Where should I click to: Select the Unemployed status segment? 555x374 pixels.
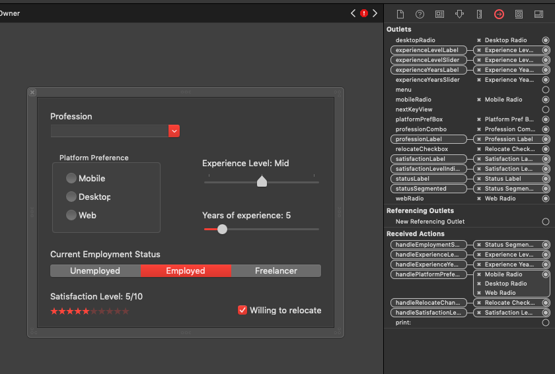tap(95, 271)
